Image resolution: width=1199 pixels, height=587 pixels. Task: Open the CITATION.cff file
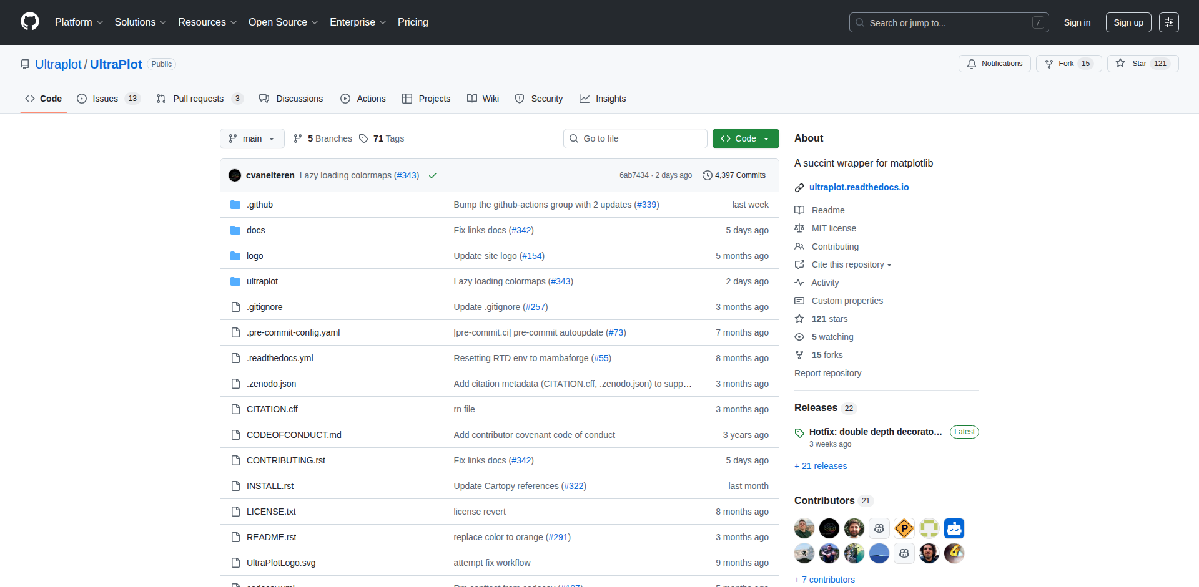coord(272,409)
